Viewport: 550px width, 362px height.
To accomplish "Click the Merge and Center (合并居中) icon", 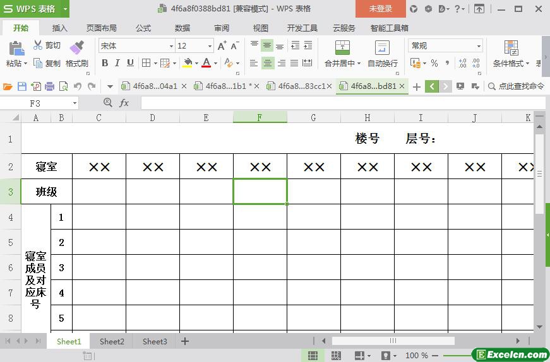I will [x=342, y=48].
